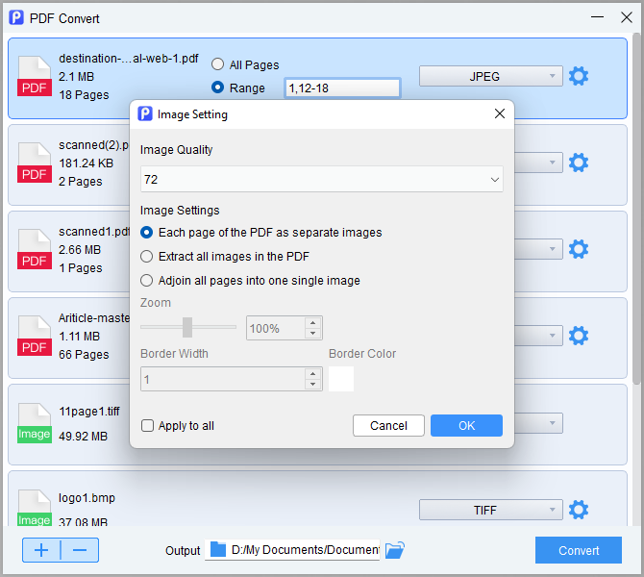Image resolution: width=644 pixels, height=577 pixels.
Task: Decrease Border Width with down arrow
Action: point(313,385)
